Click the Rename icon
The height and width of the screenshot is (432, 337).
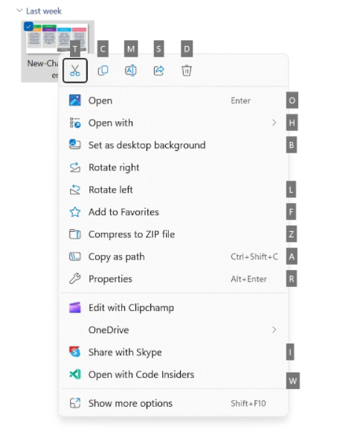[131, 71]
